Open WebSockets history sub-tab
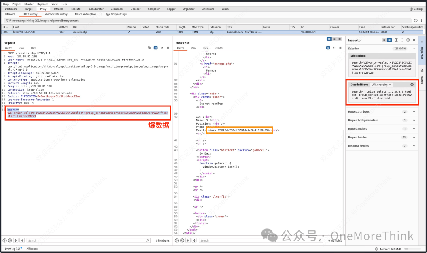 [56, 14]
